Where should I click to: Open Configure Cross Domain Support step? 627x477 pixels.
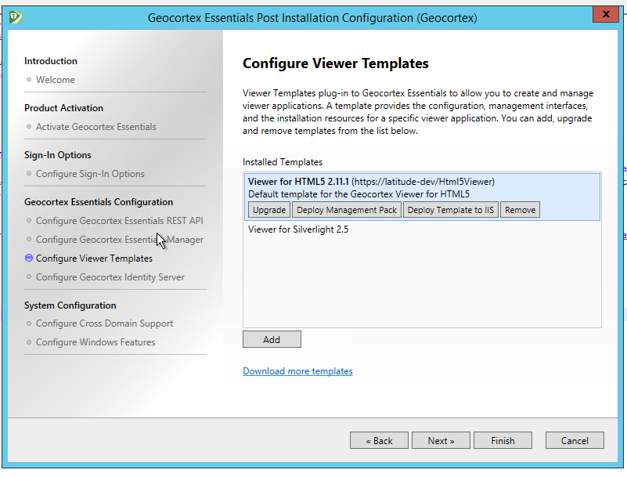[x=104, y=323]
